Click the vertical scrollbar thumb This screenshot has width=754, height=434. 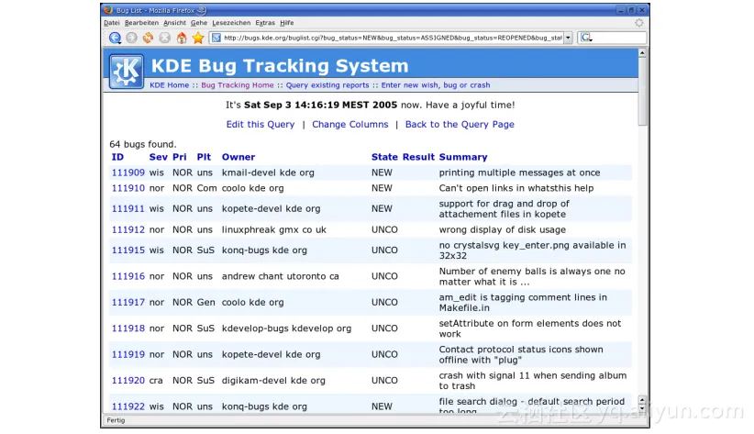pos(642,92)
